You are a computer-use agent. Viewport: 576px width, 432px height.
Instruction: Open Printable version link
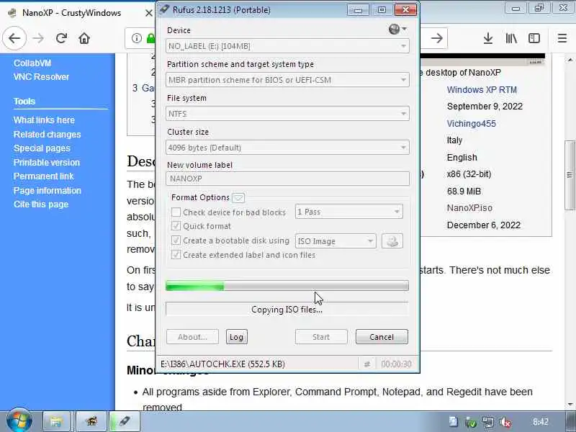tap(47, 163)
